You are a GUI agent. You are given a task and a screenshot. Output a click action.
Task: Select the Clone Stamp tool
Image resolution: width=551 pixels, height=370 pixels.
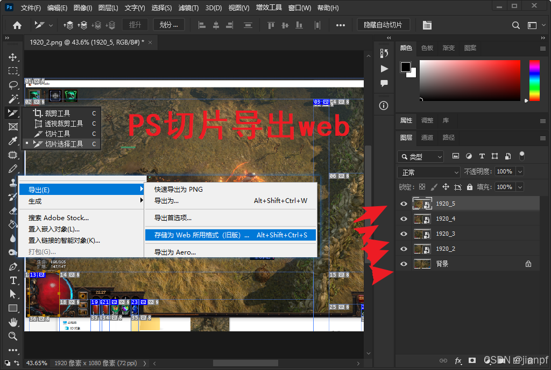tap(13, 183)
